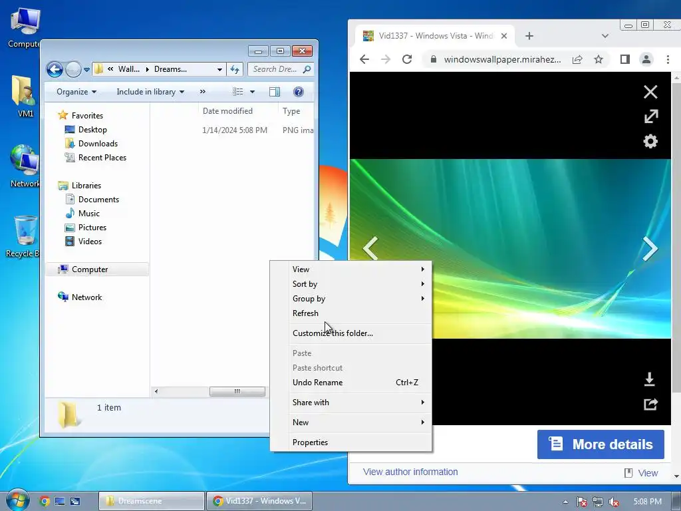Open Pictures library
The height and width of the screenshot is (511, 681).
[92, 228]
